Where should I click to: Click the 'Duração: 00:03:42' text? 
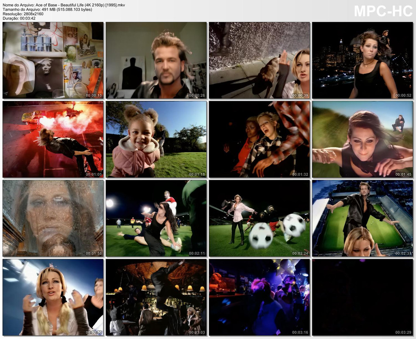coord(19,19)
